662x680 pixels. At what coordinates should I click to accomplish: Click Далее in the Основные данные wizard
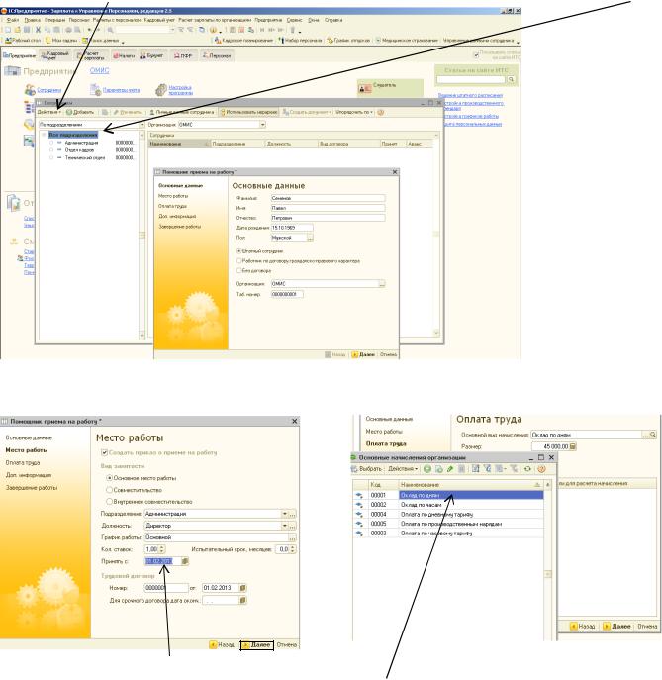click(x=363, y=354)
